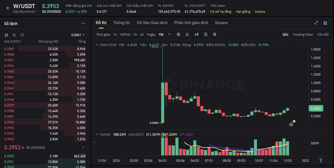Show sell orders only view
Viewport: 334px width, 168px height.
pyautogui.click(x=22, y=35)
